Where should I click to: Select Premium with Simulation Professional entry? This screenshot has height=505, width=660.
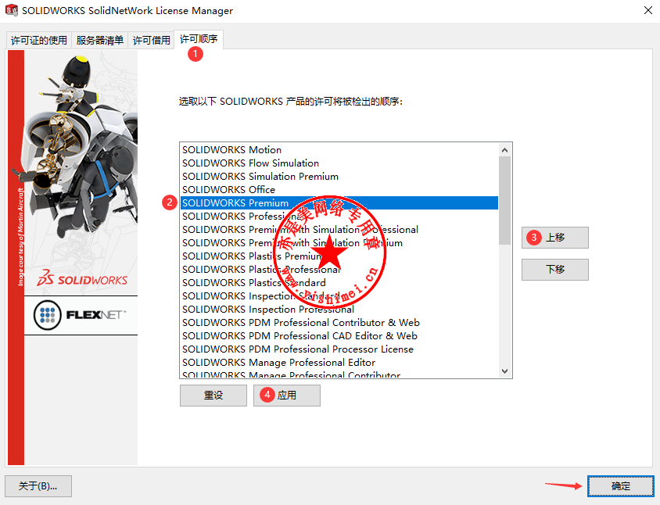pos(339,229)
